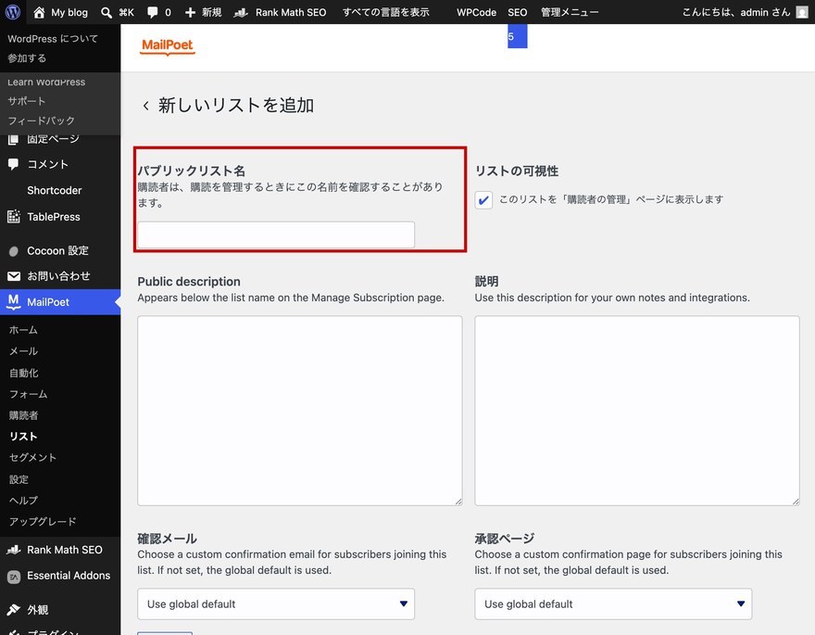
Task: Click Learn WordPress link
Action: click(x=46, y=83)
